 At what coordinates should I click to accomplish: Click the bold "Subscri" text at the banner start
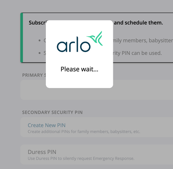click(37, 23)
